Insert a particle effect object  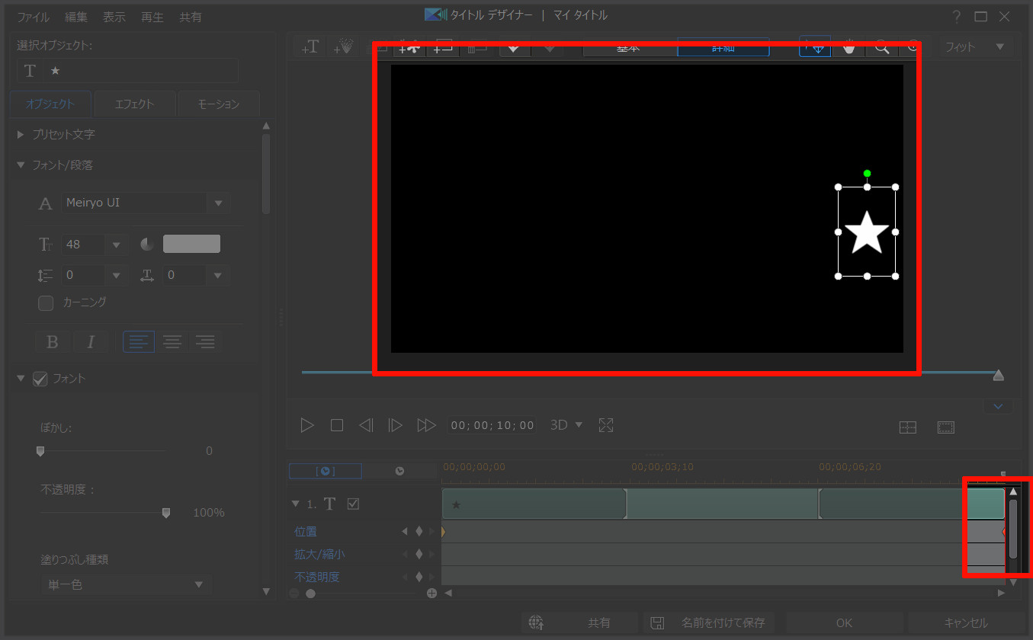pyautogui.click(x=343, y=47)
